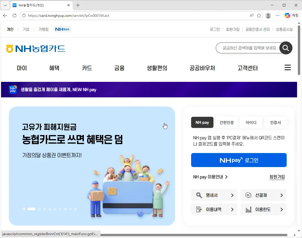Click the NH농협카드 logo

point(35,48)
